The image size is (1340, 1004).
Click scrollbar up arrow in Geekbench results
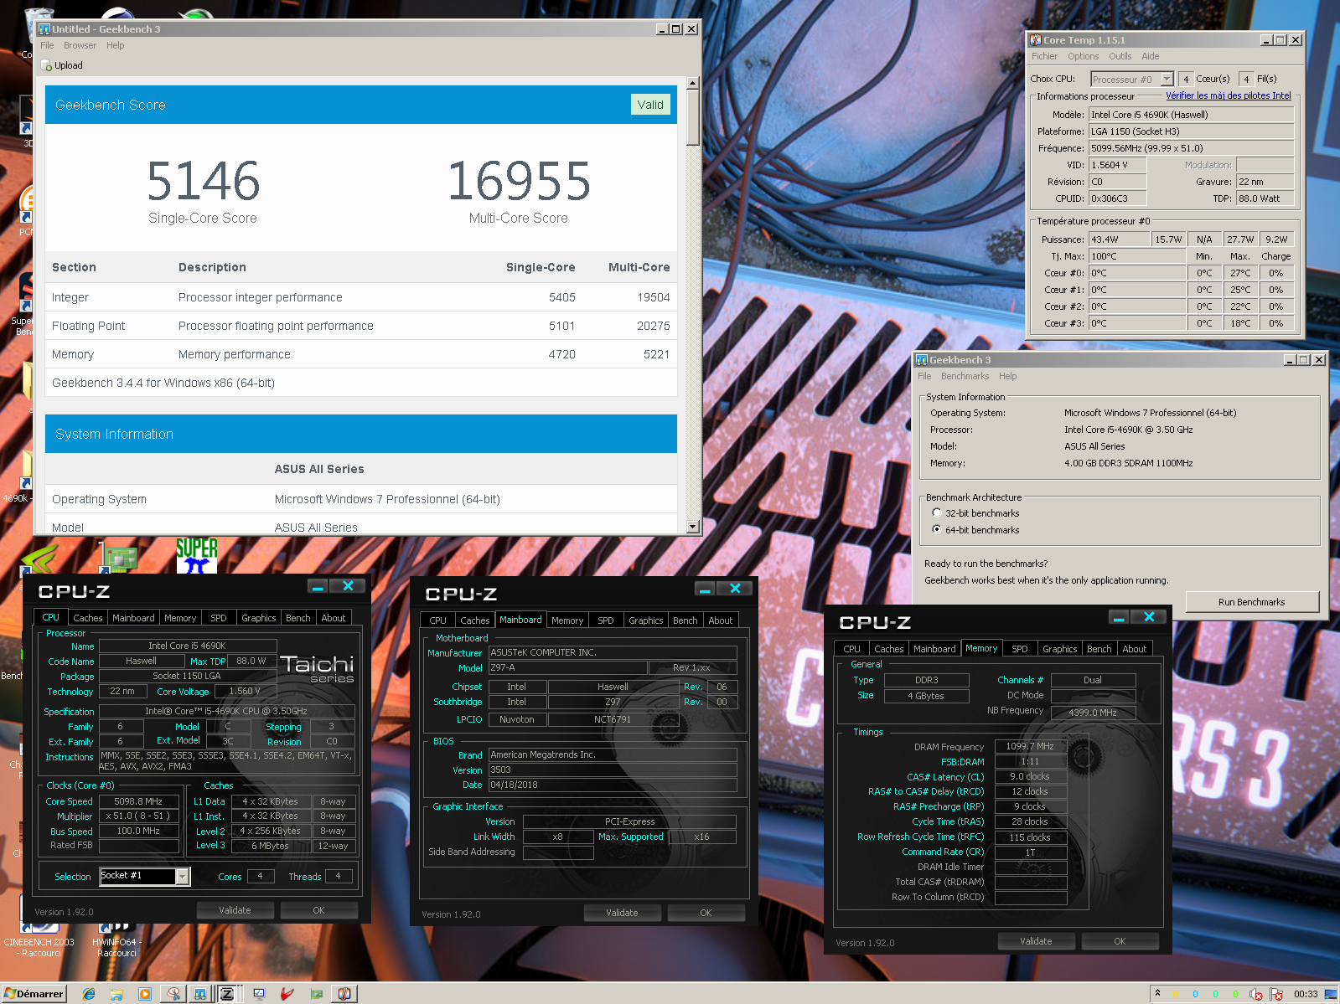coord(692,83)
